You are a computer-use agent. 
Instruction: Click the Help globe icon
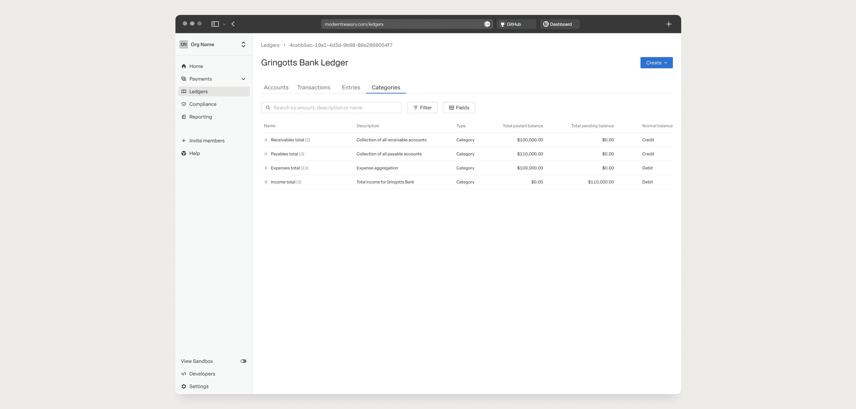point(184,153)
